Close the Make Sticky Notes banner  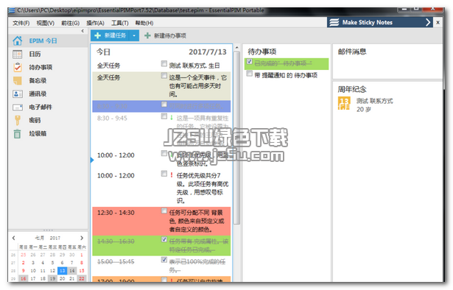(438, 22)
